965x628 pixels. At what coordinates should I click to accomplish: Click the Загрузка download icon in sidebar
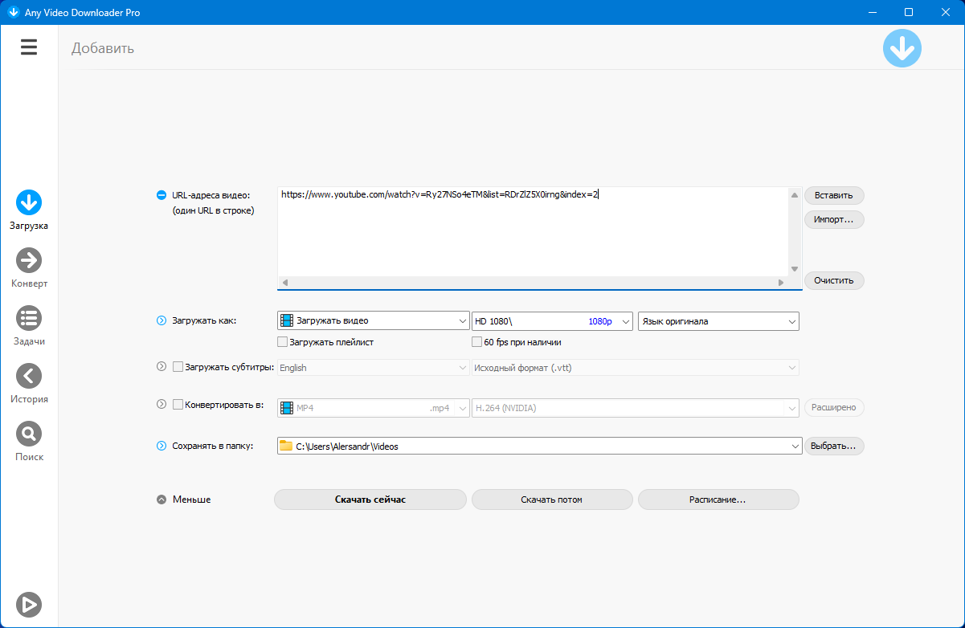[29, 202]
